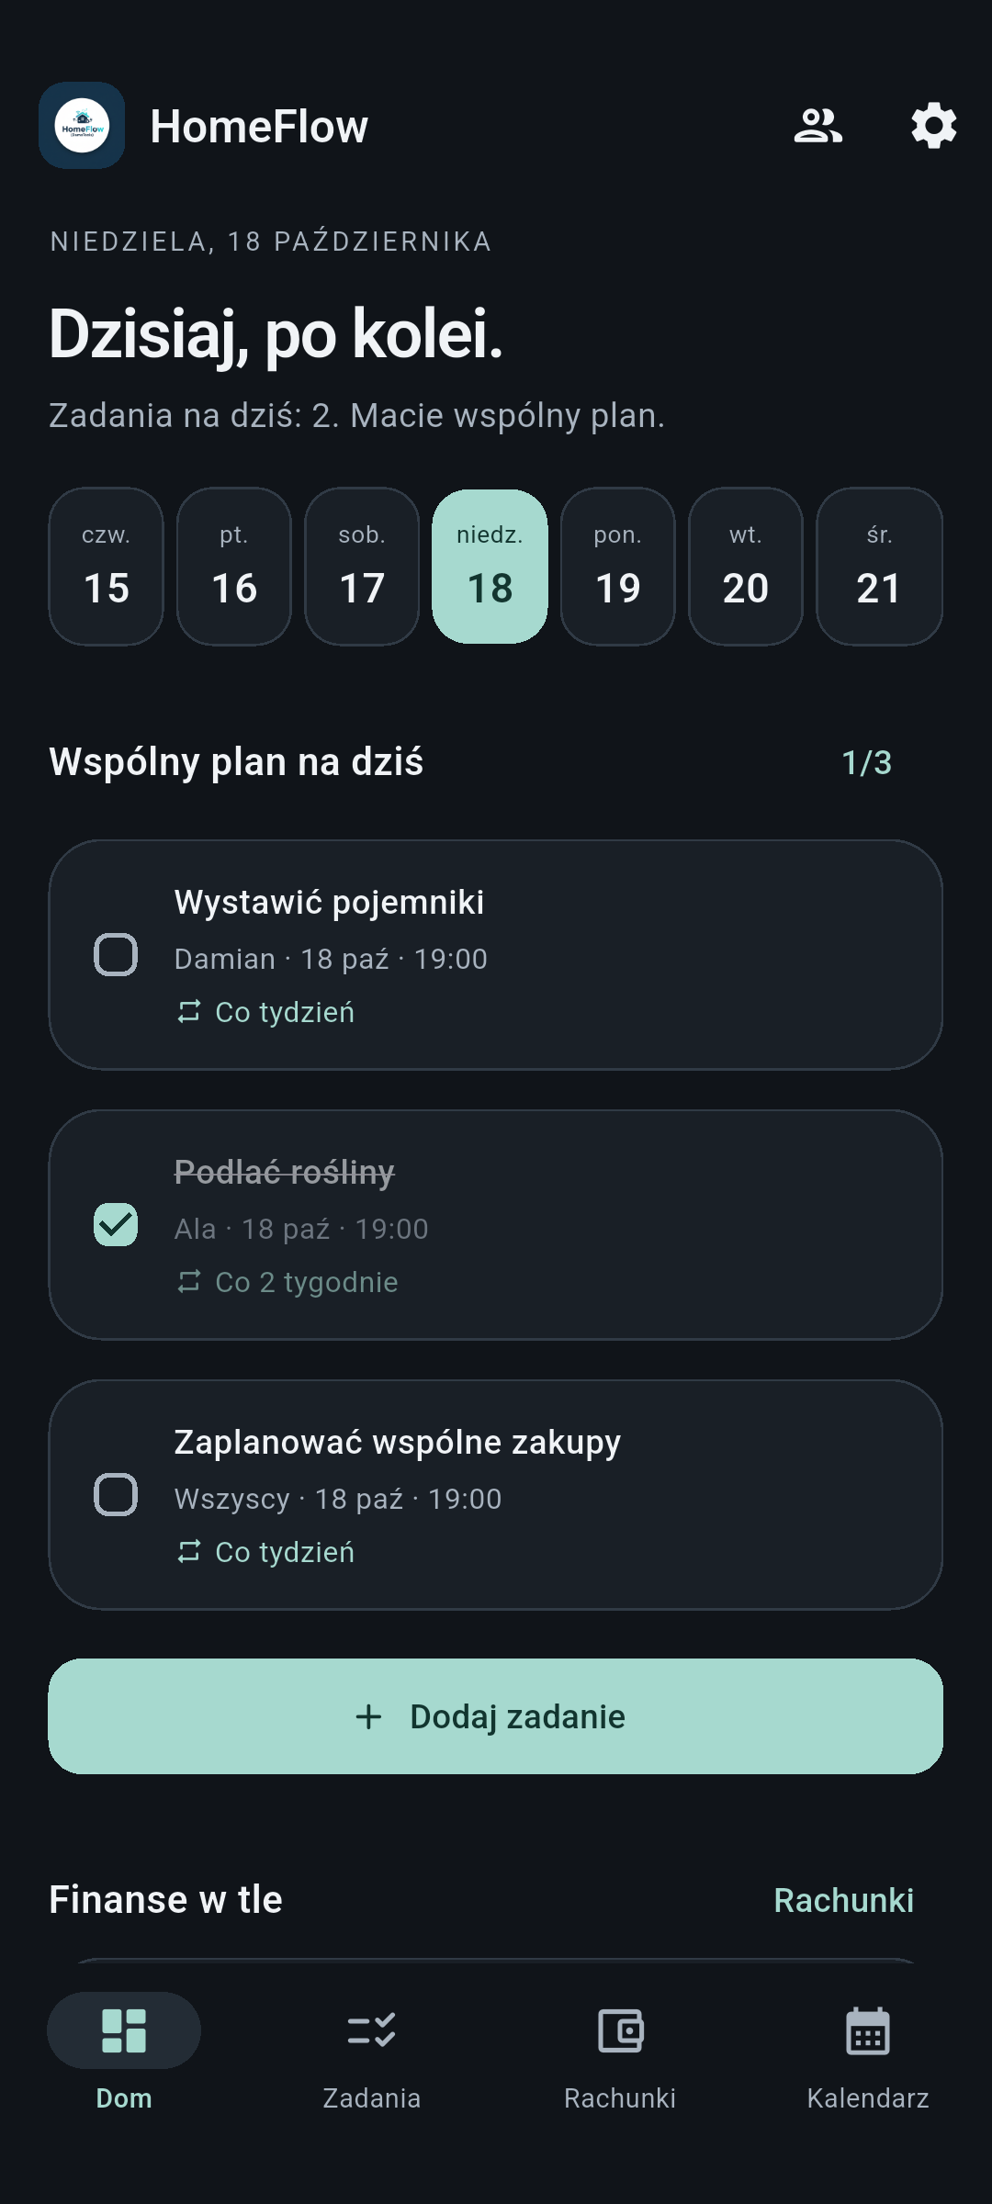Image resolution: width=992 pixels, height=2204 pixels.
Task: Tap the HomeFlow app logo
Action: (82, 126)
